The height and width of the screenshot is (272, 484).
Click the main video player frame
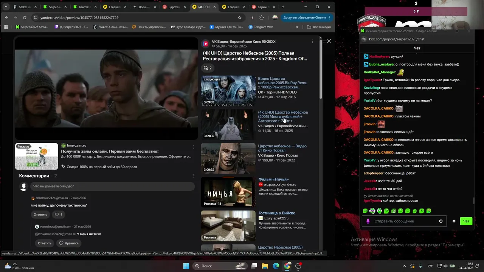[x=106, y=89]
